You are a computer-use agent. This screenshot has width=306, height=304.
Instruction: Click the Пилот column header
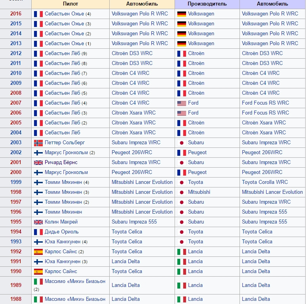tap(70, 4)
